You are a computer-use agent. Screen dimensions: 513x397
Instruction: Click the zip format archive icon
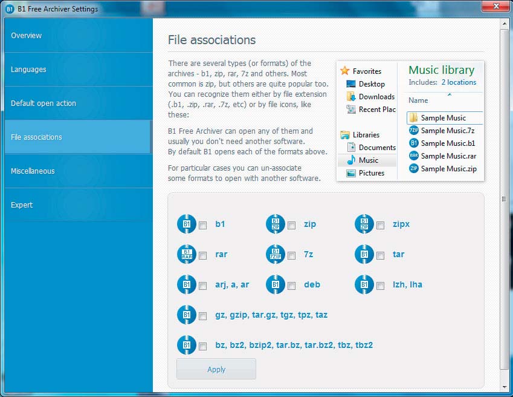point(276,224)
